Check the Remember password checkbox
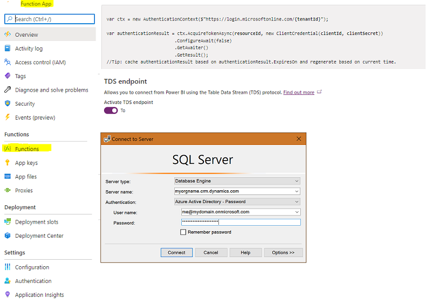The image size is (432, 305). pyautogui.click(x=183, y=232)
